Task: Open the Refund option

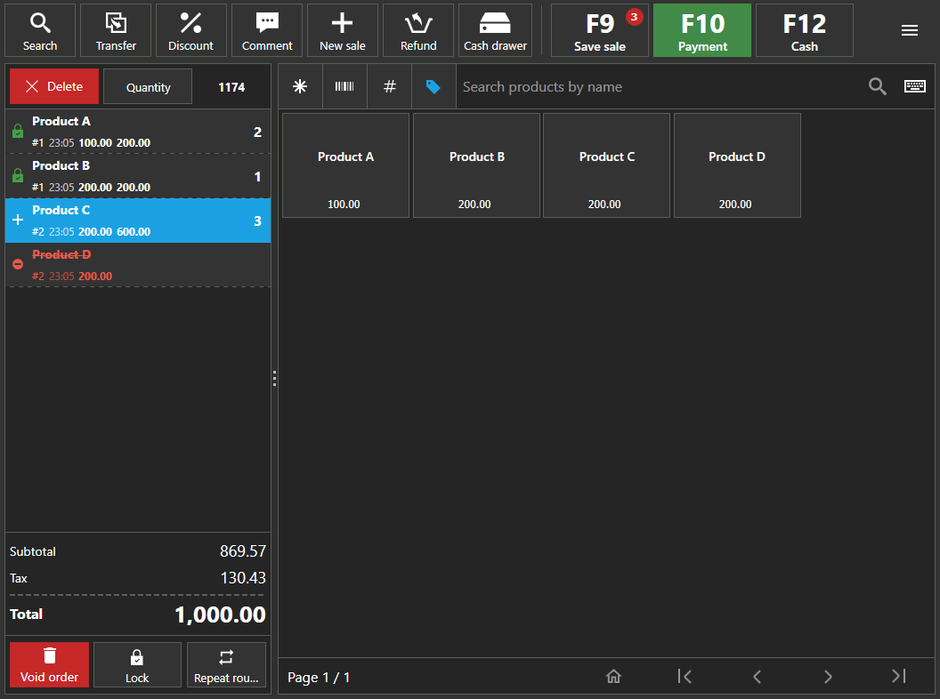Action: 418,31
